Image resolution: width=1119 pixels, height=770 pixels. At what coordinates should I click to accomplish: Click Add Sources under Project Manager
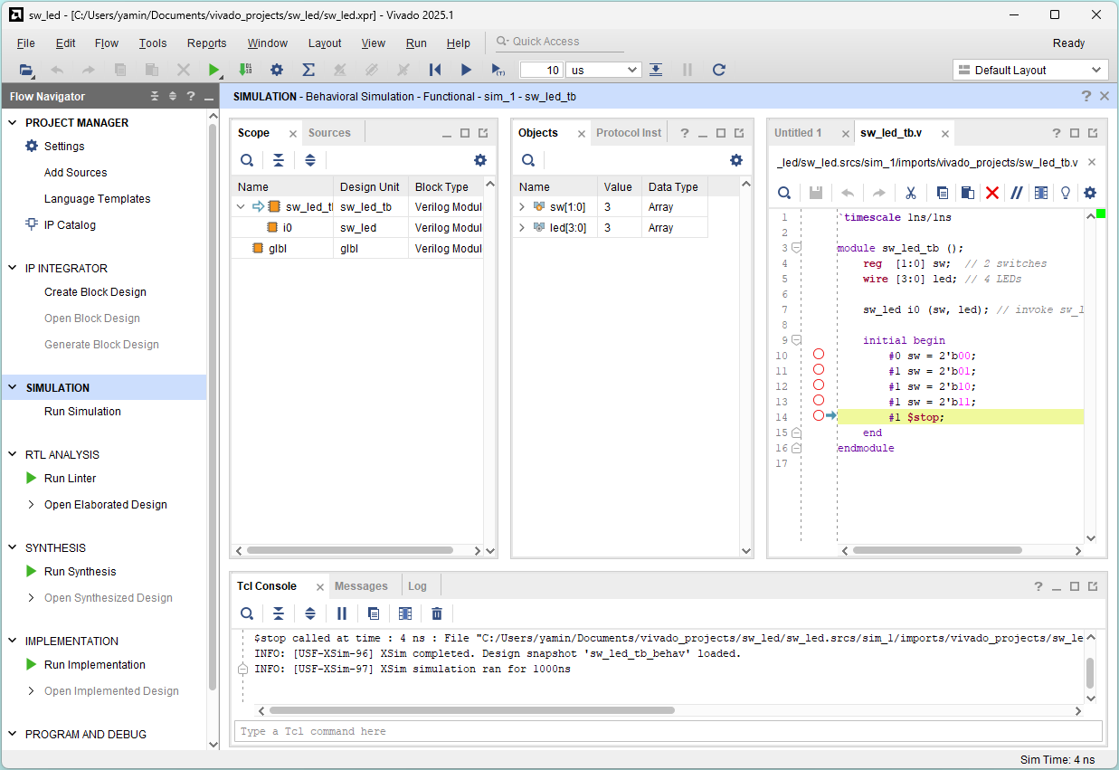[x=75, y=173]
